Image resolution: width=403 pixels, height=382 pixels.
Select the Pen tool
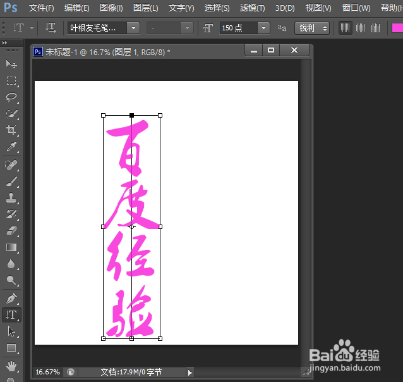coord(11,299)
